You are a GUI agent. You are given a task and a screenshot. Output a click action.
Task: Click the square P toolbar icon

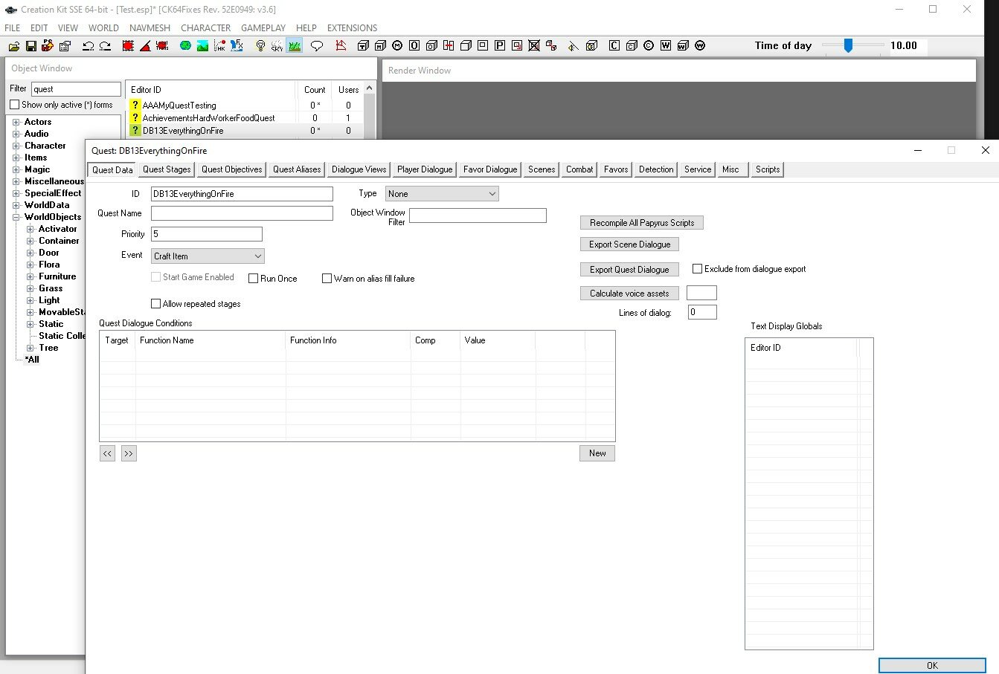[500, 46]
